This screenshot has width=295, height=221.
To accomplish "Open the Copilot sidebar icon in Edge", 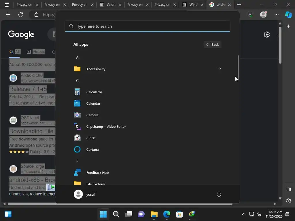I will tap(288, 15).
